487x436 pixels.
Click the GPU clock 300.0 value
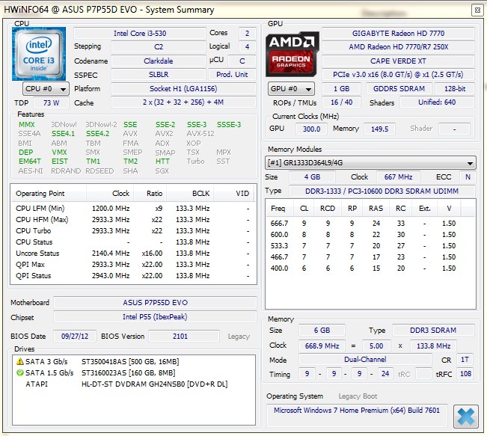click(311, 129)
